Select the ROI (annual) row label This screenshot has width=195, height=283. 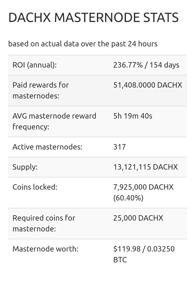[35, 65]
